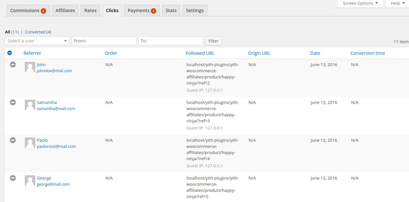Viewport: 409px width, 202px height.
Task: Open the george@mail.com email link
Action: coord(53,184)
